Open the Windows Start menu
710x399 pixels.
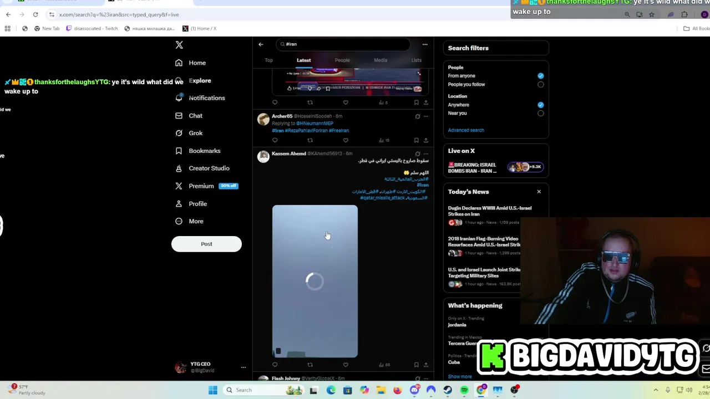tap(212, 390)
